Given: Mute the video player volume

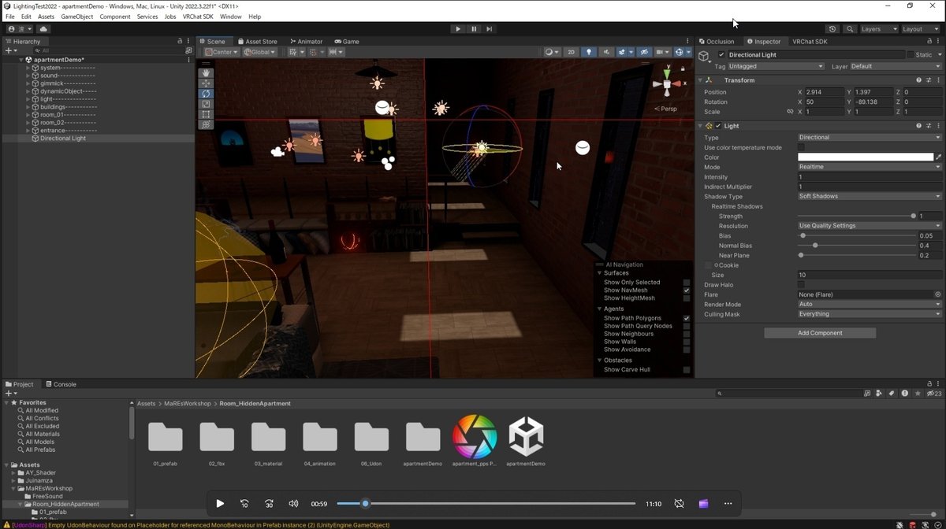Looking at the screenshot, I should tap(293, 504).
